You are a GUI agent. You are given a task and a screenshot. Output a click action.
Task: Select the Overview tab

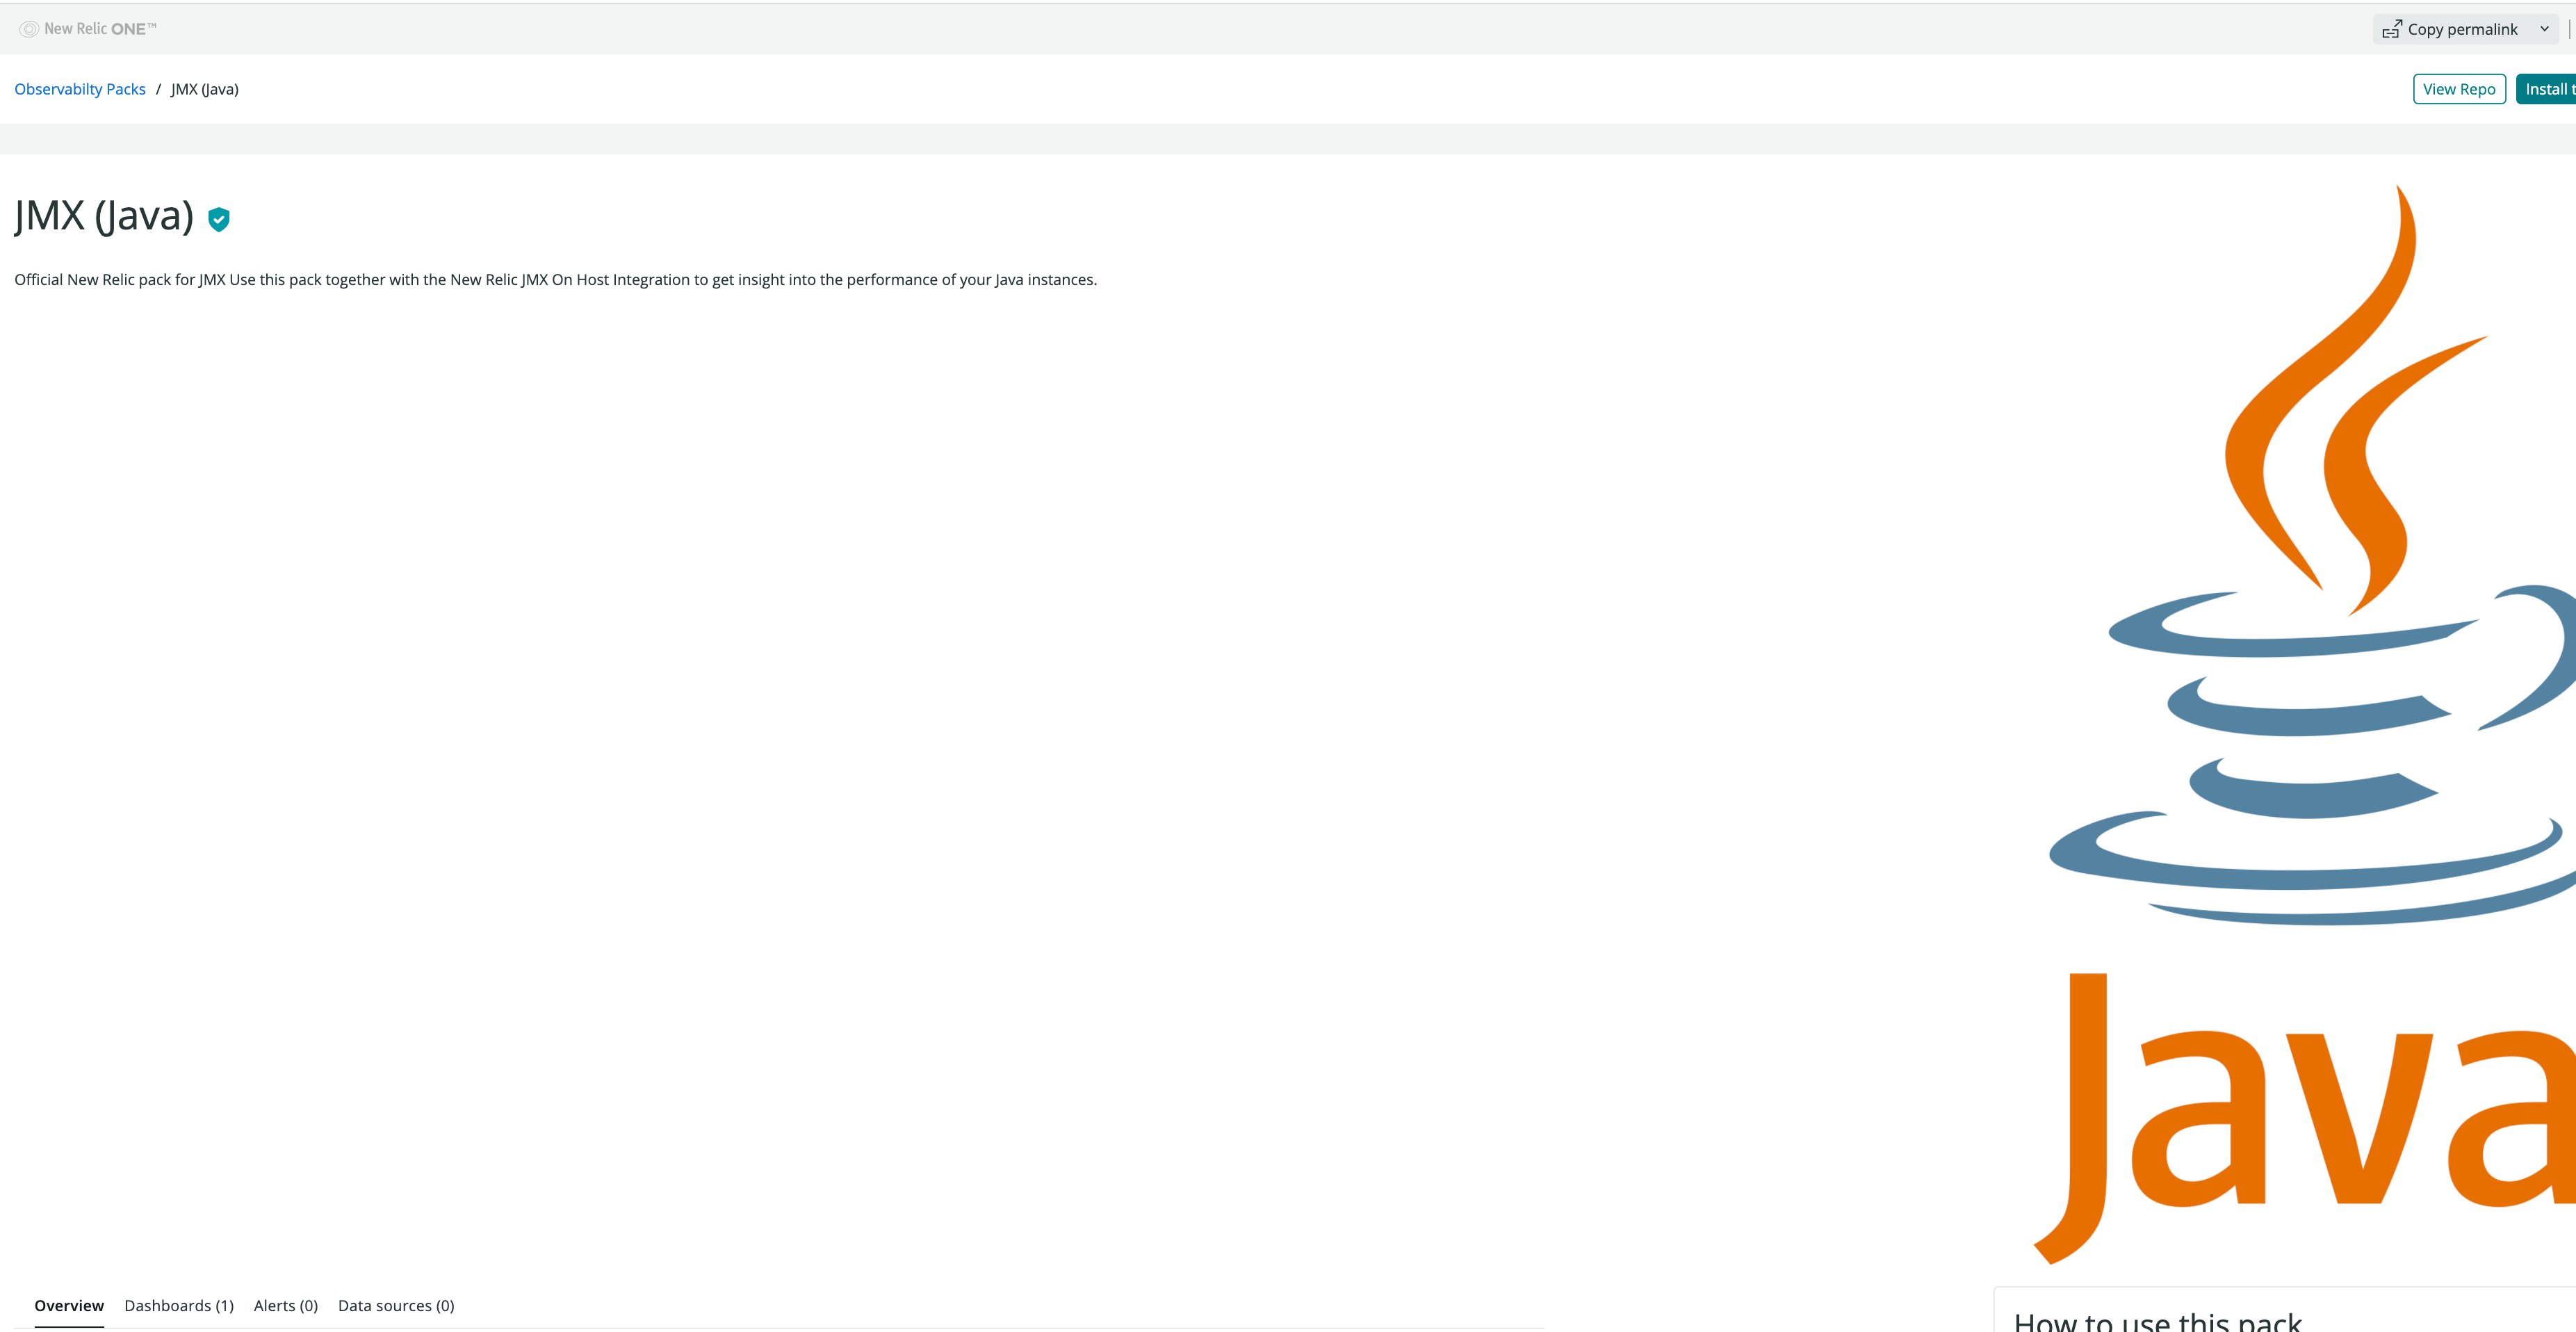pyautogui.click(x=68, y=1305)
